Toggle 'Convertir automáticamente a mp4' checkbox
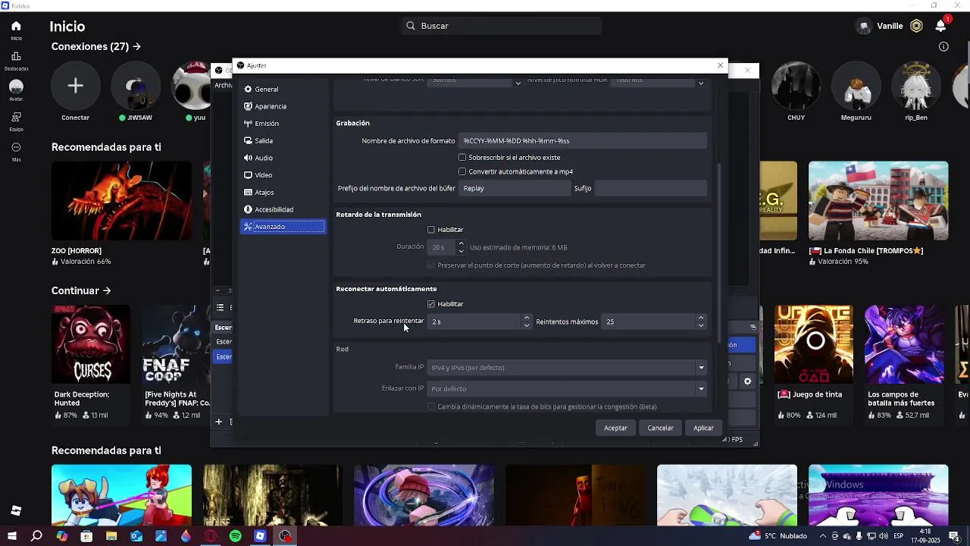The image size is (970, 546). tap(462, 171)
